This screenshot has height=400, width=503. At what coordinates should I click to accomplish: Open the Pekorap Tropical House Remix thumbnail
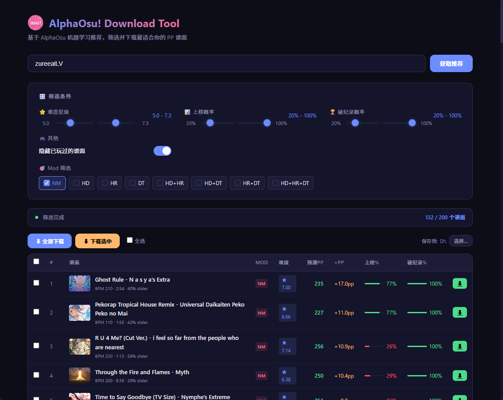(80, 313)
